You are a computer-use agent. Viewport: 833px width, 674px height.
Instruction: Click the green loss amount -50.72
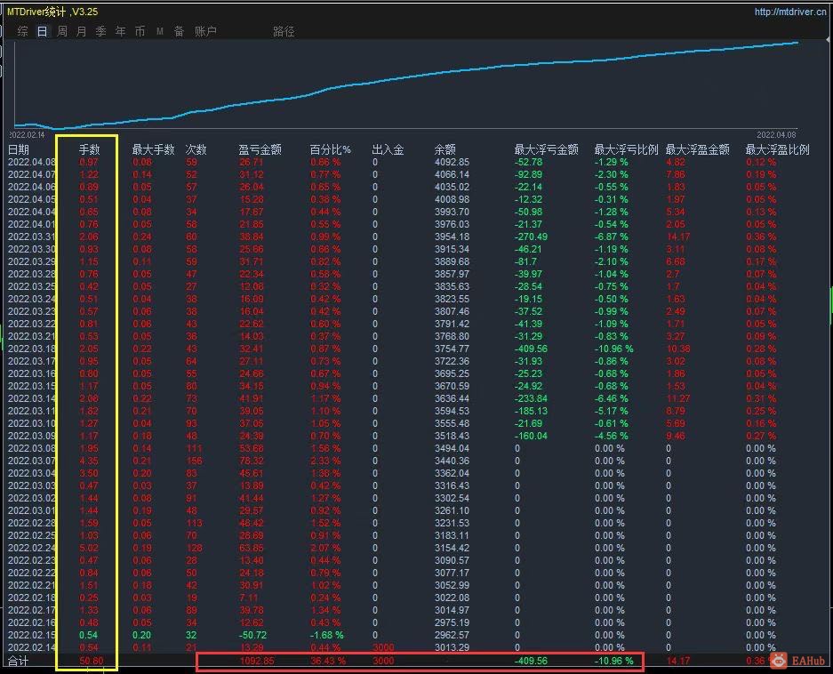point(253,635)
